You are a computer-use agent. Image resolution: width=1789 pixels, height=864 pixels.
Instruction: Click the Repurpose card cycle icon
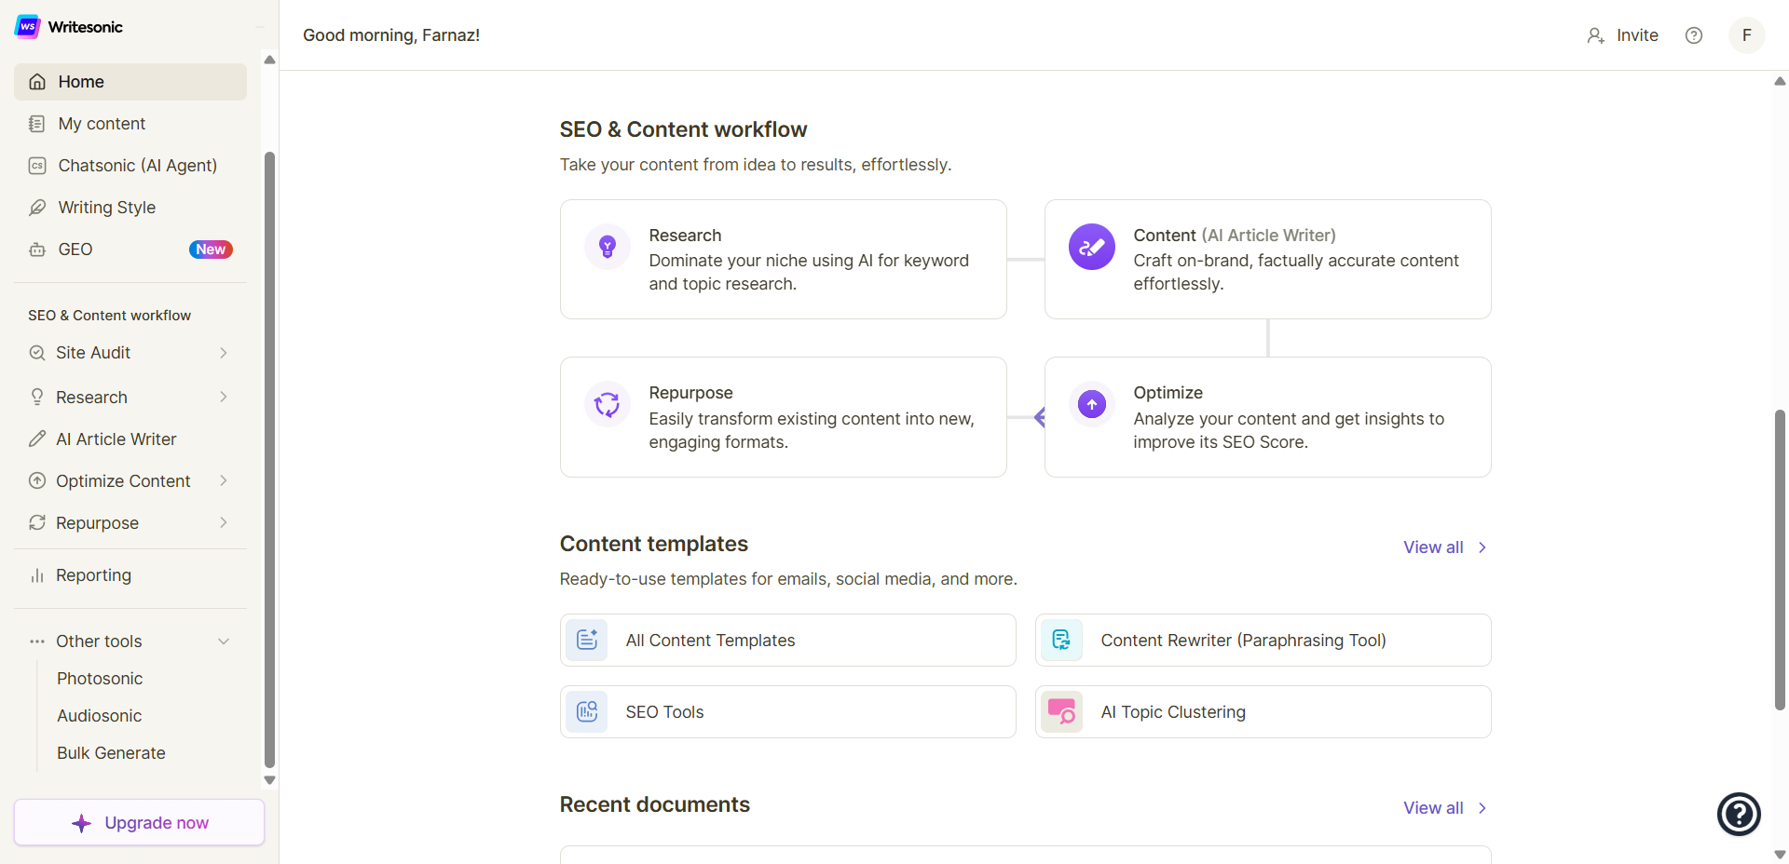pos(608,404)
